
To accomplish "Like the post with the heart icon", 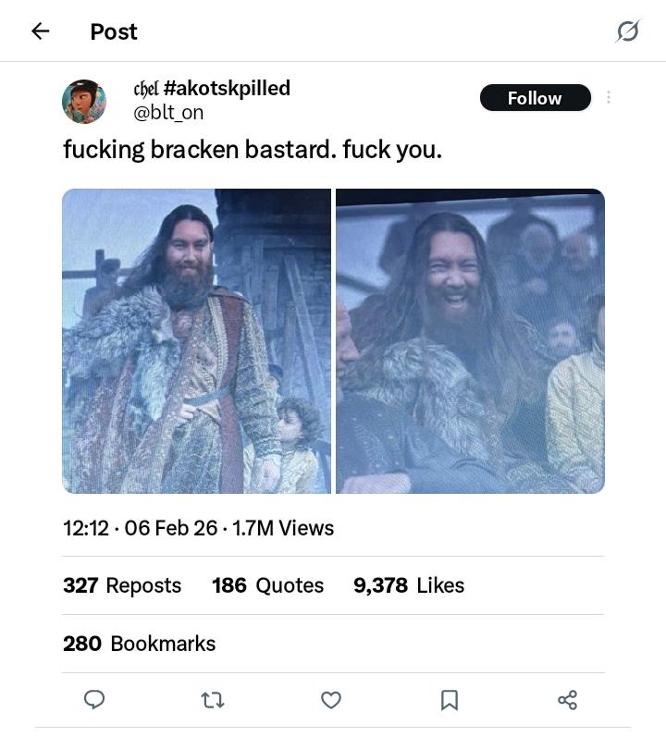I will tap(331, 700).
